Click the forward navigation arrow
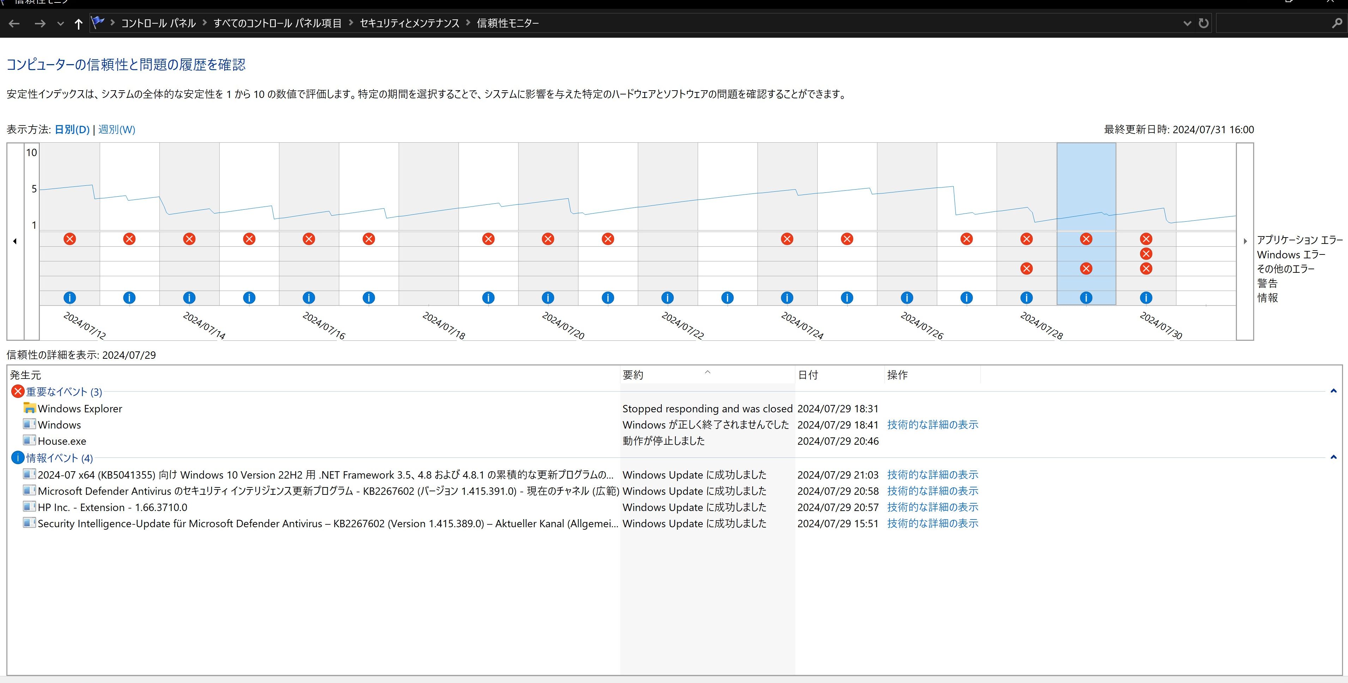Viewport: 1348px width, 683px height. [x=40, y=24]
